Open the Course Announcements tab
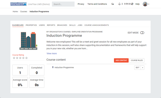Screen dimensions: 161x98 click(x=97, y=25)
